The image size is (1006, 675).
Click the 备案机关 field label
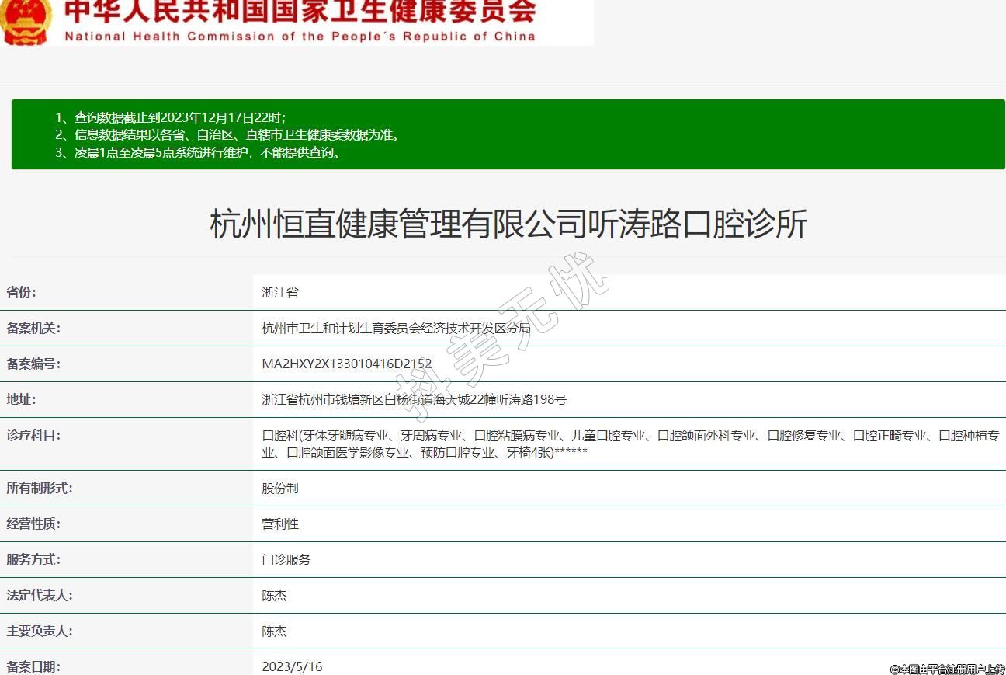tap(33, 329)
